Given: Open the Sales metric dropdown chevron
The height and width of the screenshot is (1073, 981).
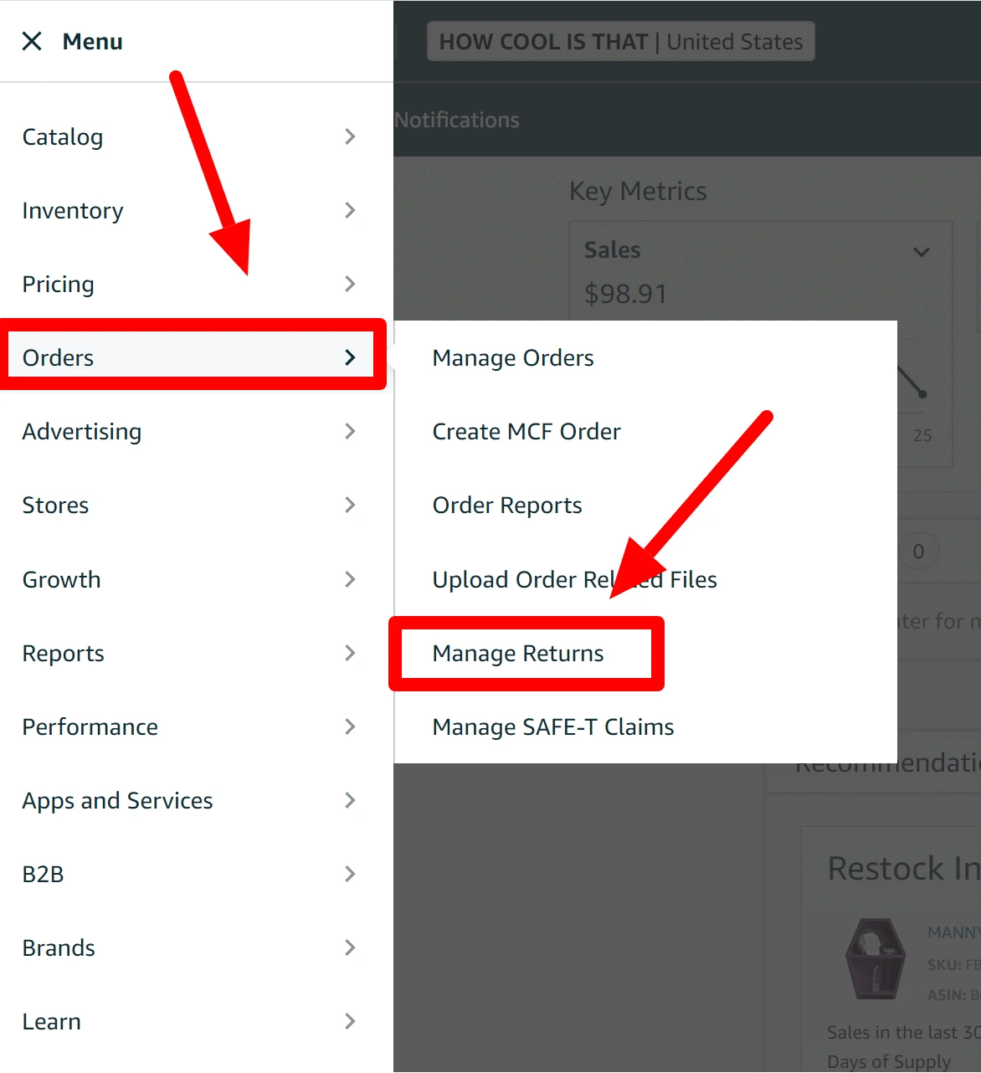Looking at the screenshot, I should [922, 251].
